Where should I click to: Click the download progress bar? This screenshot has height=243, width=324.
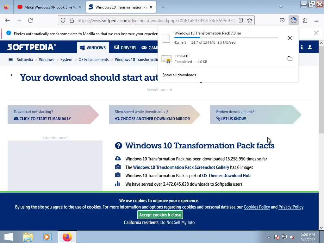226,38
